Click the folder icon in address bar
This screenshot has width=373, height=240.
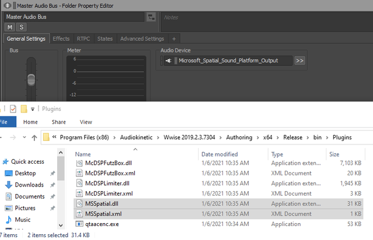[x=46, y=137]
